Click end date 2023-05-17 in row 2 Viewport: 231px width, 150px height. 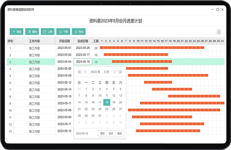tap(83, 55)
